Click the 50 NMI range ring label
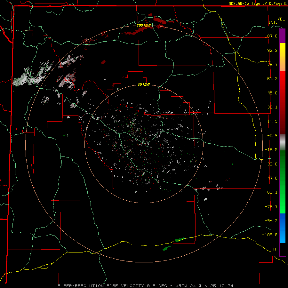The width and height of the screenshot is (288, 288). coord(144,85)
